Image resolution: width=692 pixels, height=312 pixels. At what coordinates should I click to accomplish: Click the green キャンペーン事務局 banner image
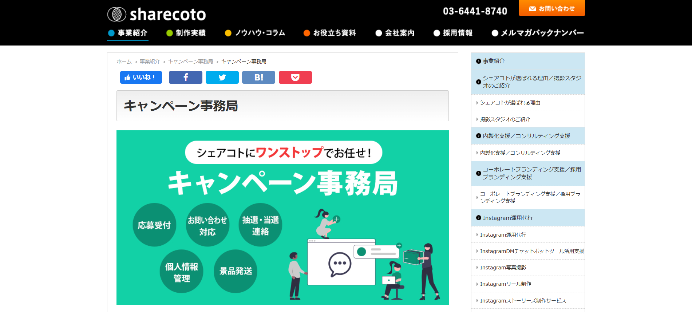pyautogui.click(x=282, y=217)
